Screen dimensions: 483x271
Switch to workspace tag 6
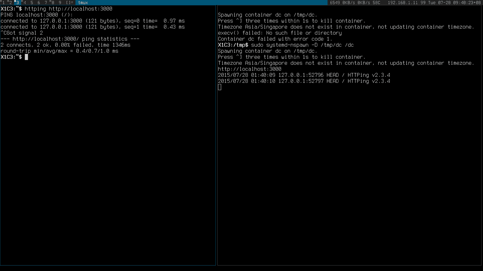[39, 2]
